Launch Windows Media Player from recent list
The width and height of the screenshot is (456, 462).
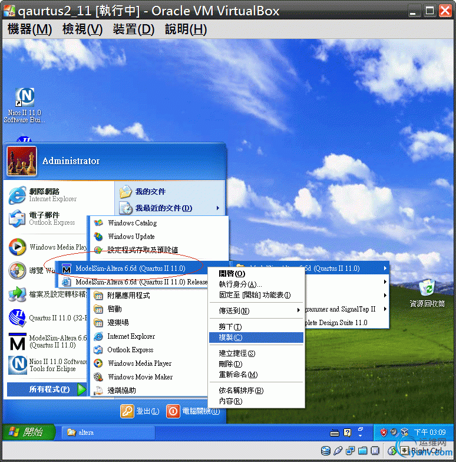(x=47, y=247)
